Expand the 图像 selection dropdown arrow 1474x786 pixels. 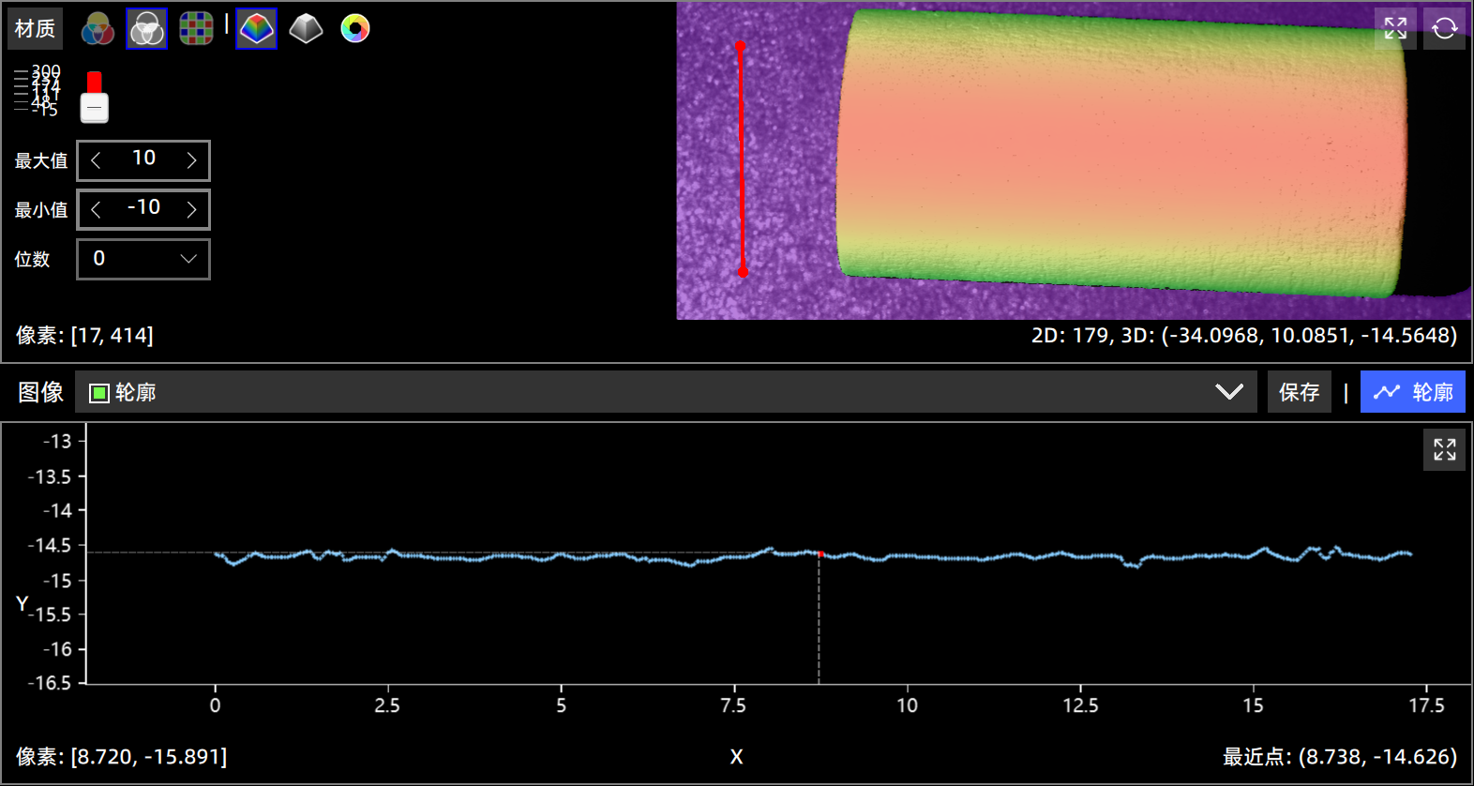pyautogui.click(x=1228, y=392)
